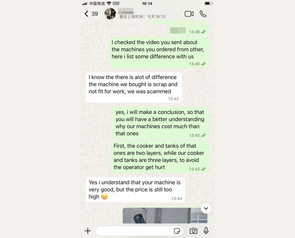Select the "I checked the video" message bubble

[x=159, y=52]
